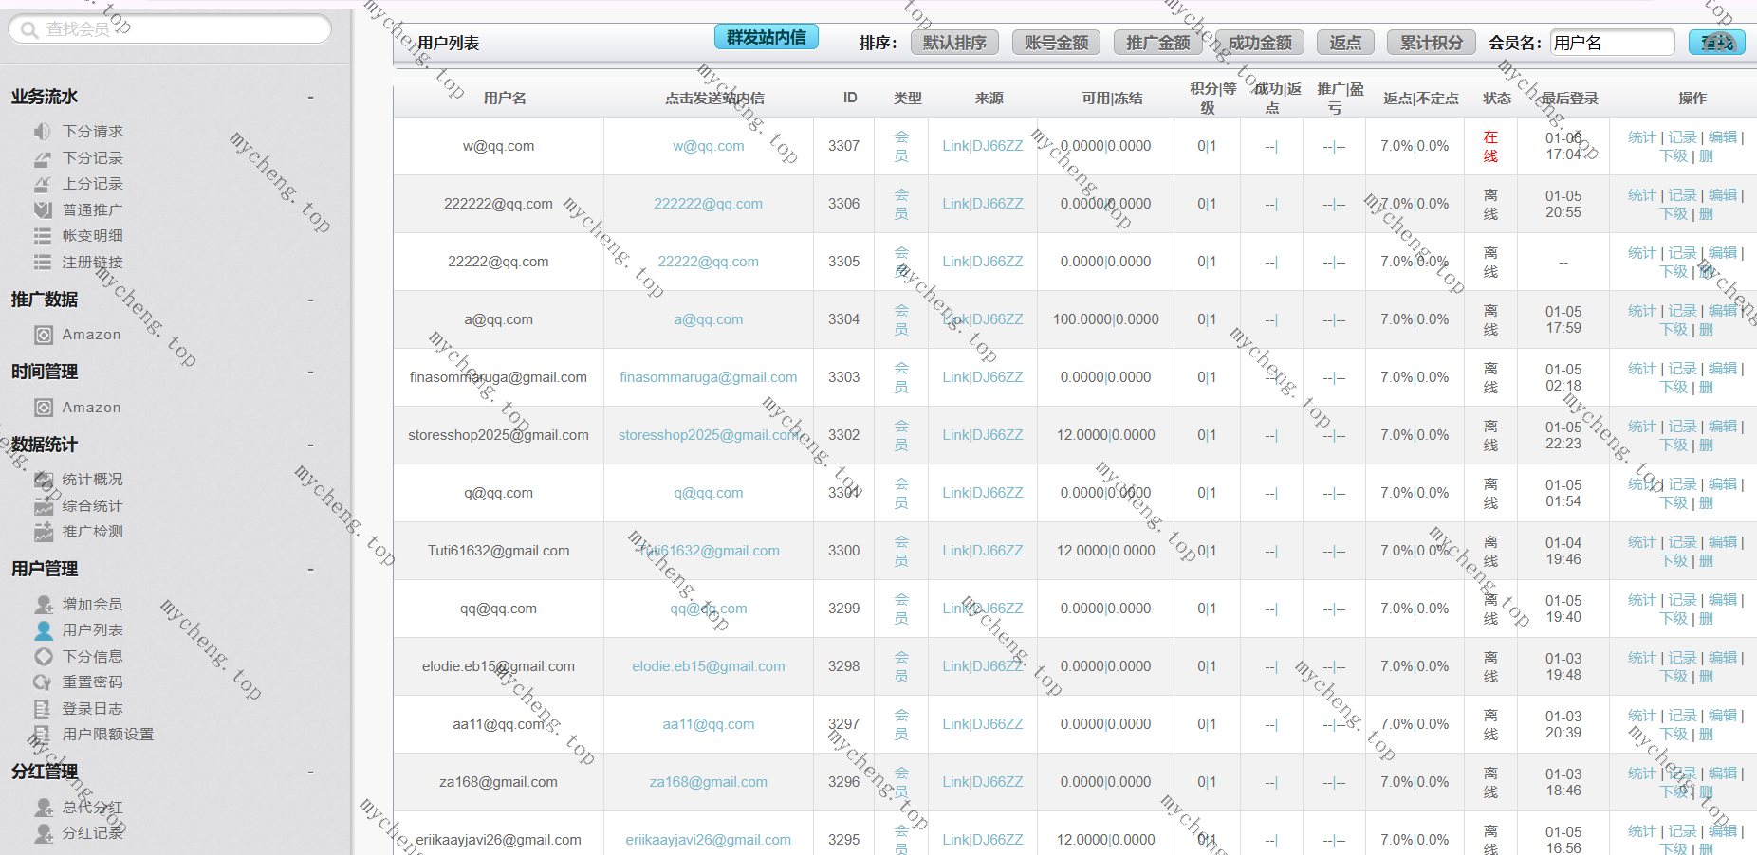Focus the 会员名 username input field
Screen dimensions: 1757x855
(x=1612, y=43)
